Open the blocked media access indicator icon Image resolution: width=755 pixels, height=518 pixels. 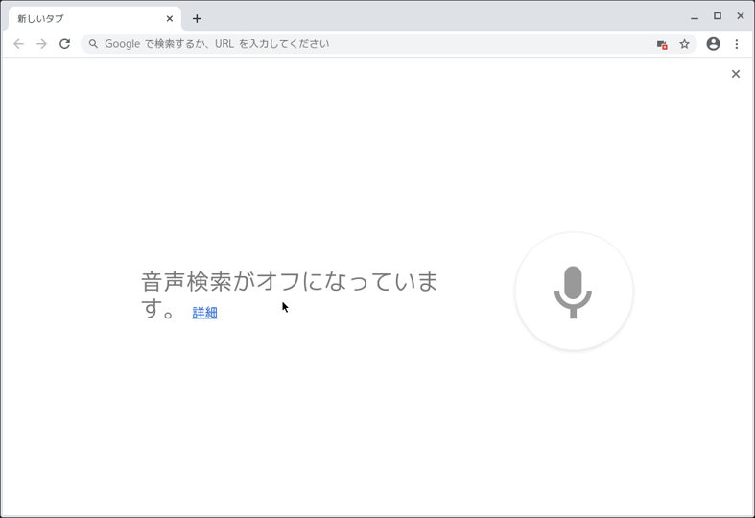tap(662, 45)
